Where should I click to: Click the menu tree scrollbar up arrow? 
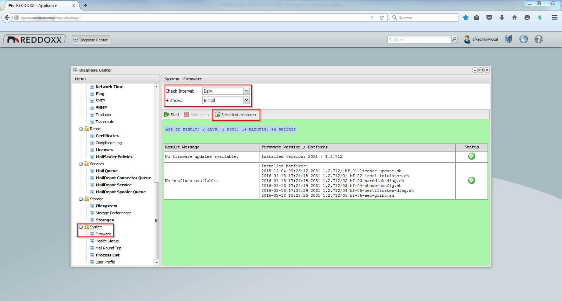(157, 86)
